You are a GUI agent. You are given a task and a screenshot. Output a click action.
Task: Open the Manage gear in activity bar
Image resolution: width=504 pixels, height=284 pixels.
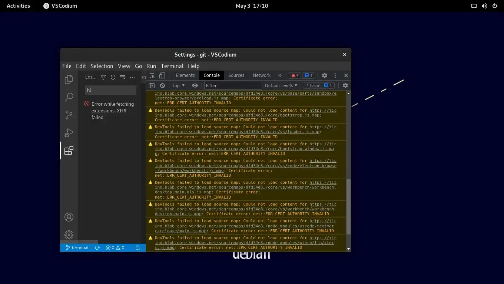point(69,235)
